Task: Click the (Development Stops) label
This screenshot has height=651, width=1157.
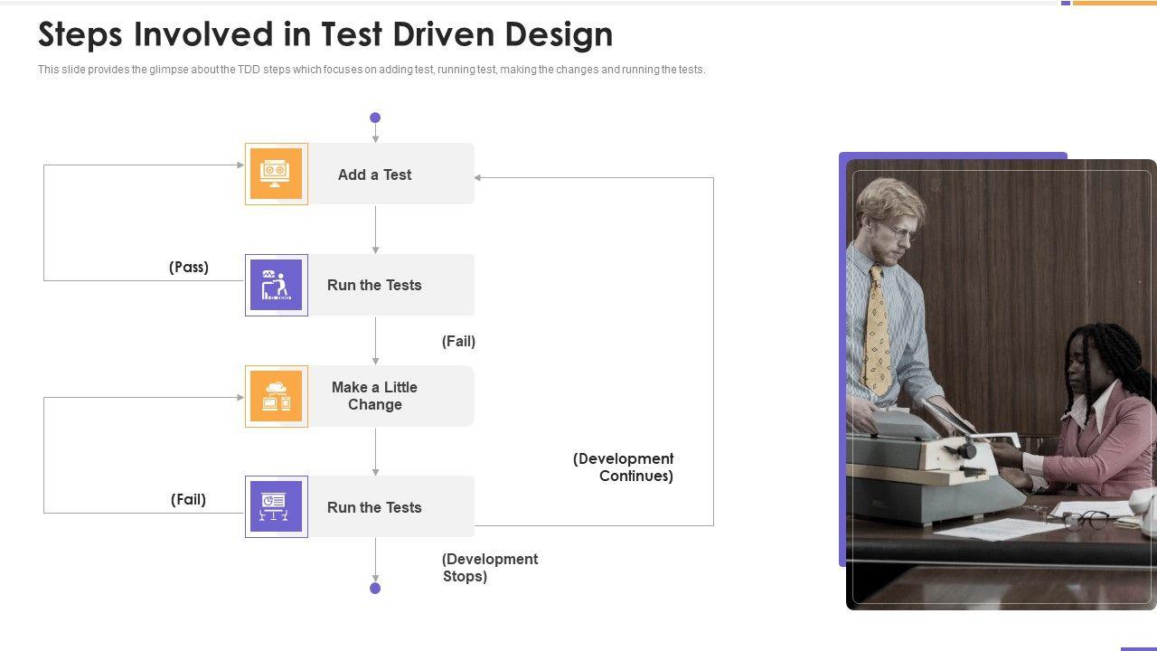Action: click(x=489, y=568)
